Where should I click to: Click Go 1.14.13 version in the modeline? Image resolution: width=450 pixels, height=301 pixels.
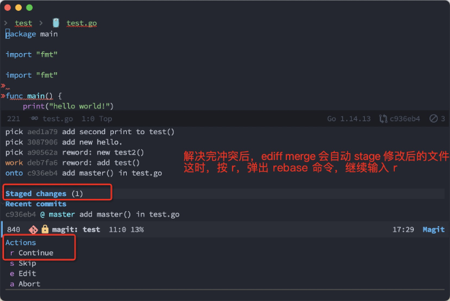click(350, 118)
